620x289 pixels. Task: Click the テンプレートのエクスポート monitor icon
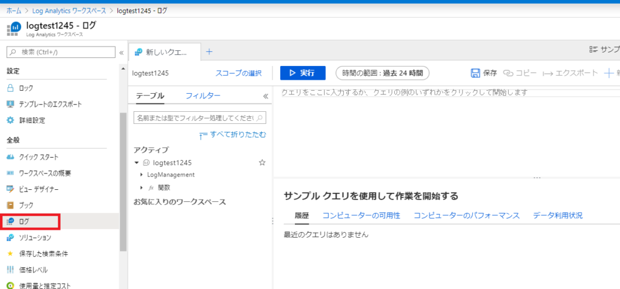pos(11,104)
